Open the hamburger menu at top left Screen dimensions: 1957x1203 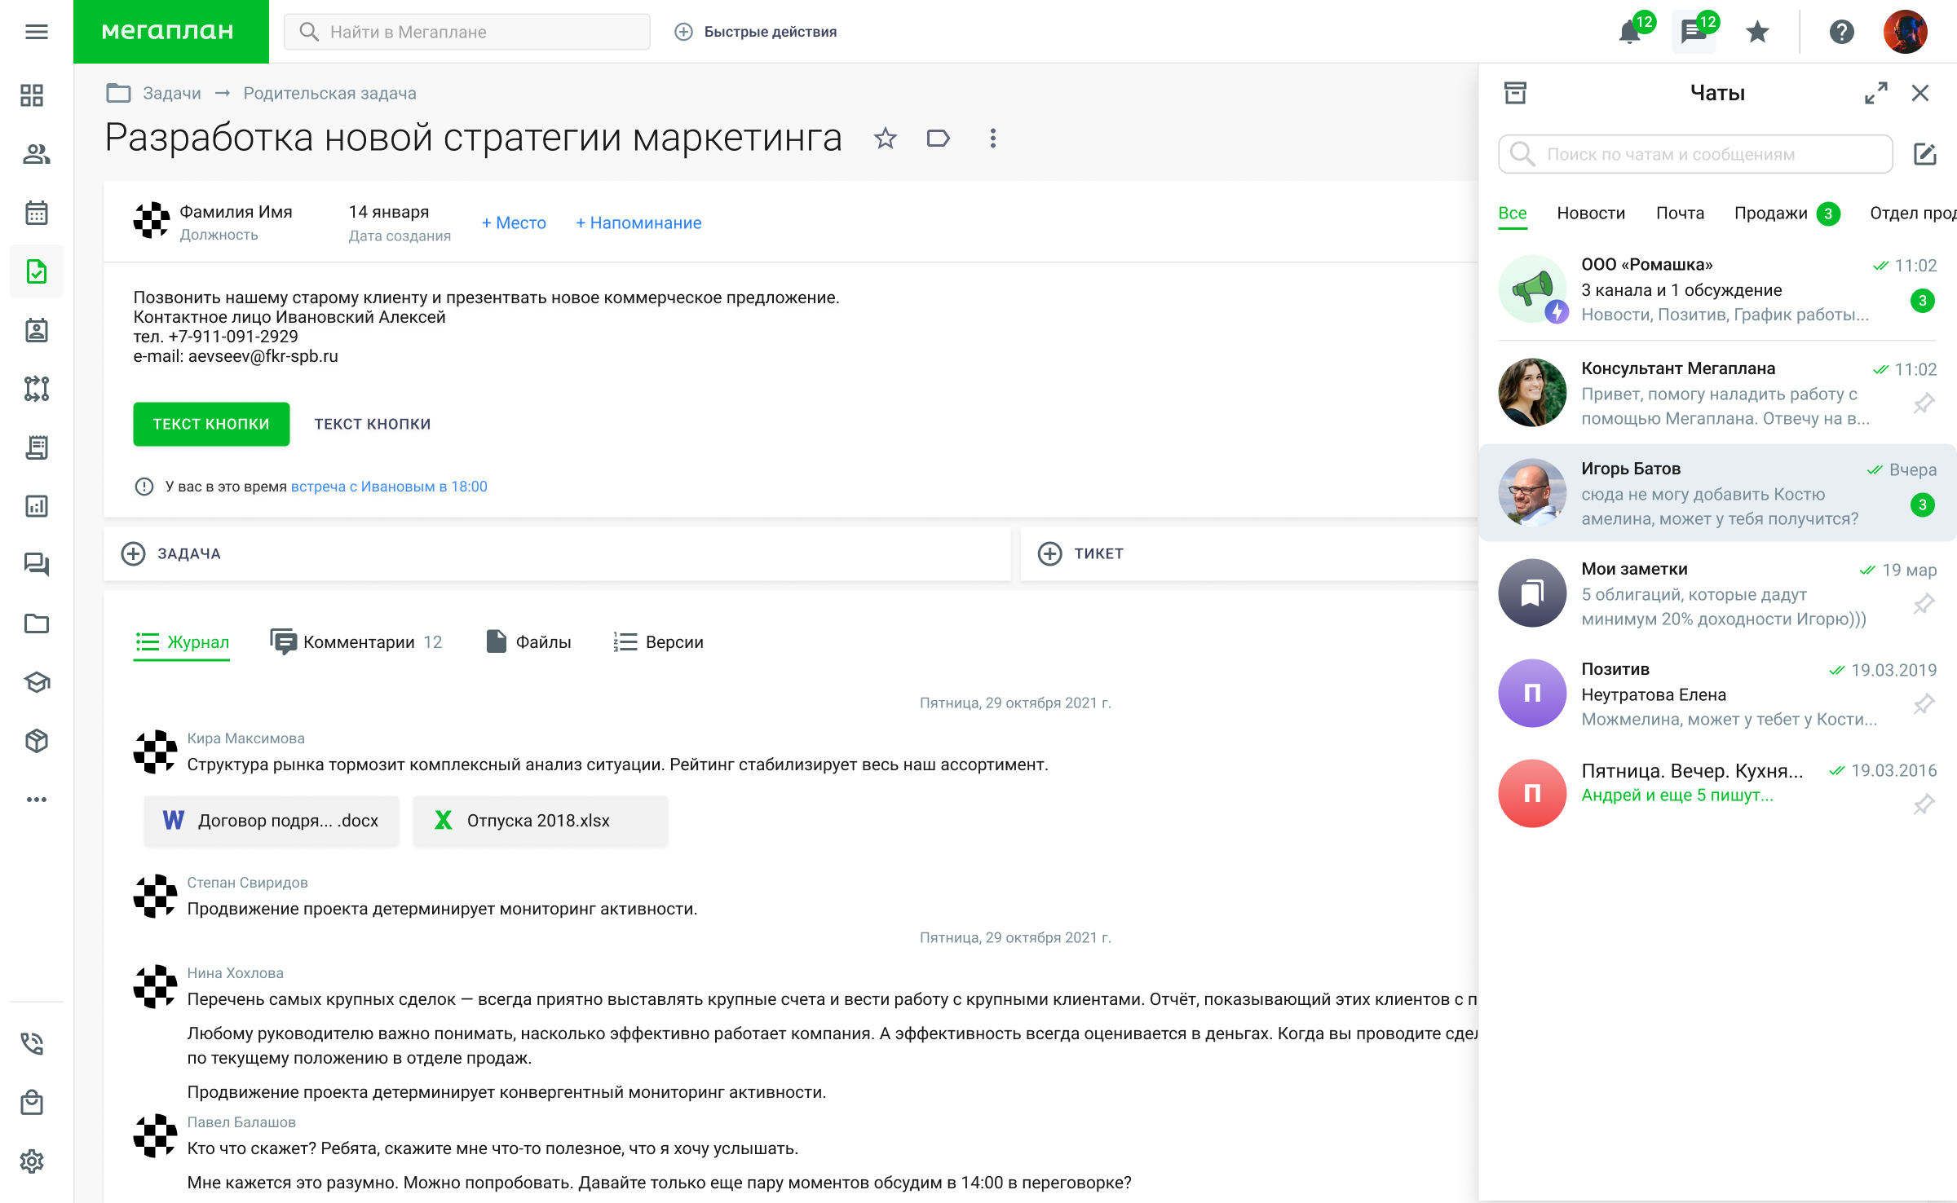tap(36, 32)
